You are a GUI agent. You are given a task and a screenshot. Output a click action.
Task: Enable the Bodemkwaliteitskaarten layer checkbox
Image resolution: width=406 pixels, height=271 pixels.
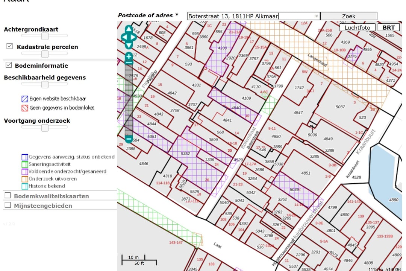point(8,195)
